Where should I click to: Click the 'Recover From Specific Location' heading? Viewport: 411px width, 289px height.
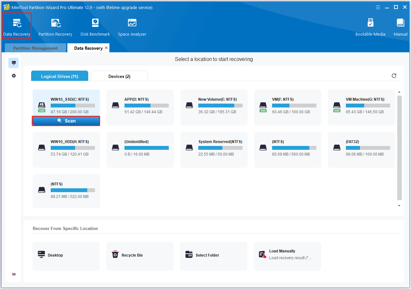click(x=65, y=229)
